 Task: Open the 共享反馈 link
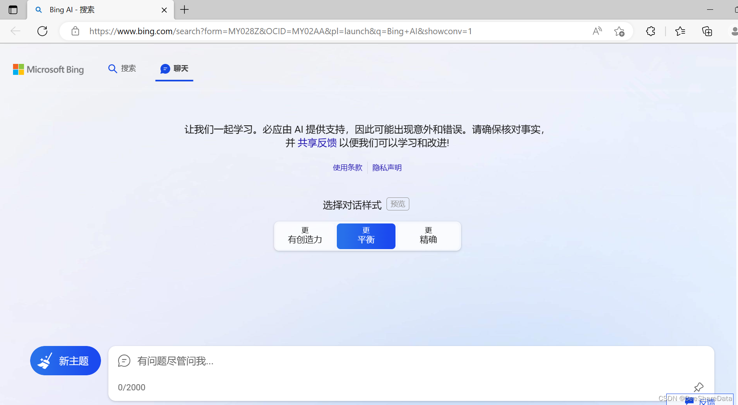(317, 143)
